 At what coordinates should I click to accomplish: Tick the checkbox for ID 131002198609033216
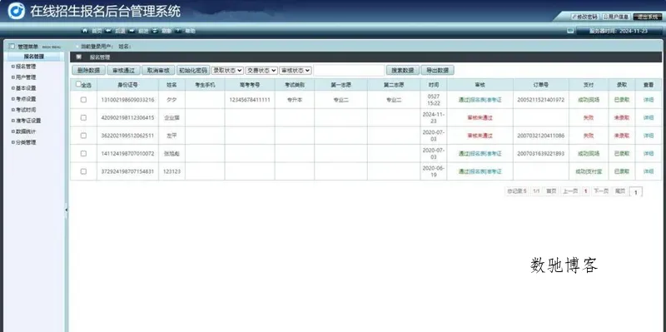point(83,100)
